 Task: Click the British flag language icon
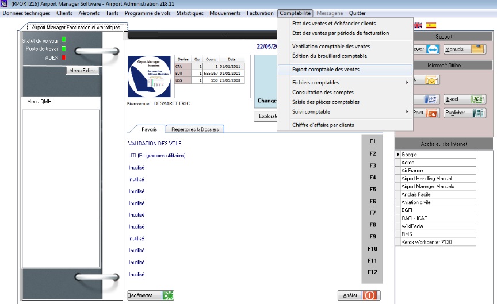(418, 25)
